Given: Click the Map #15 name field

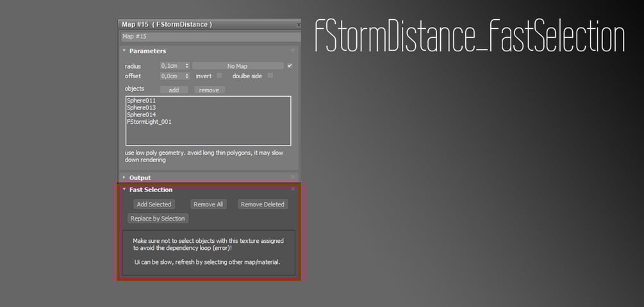Looking at the screenshot, I should 211,37.
